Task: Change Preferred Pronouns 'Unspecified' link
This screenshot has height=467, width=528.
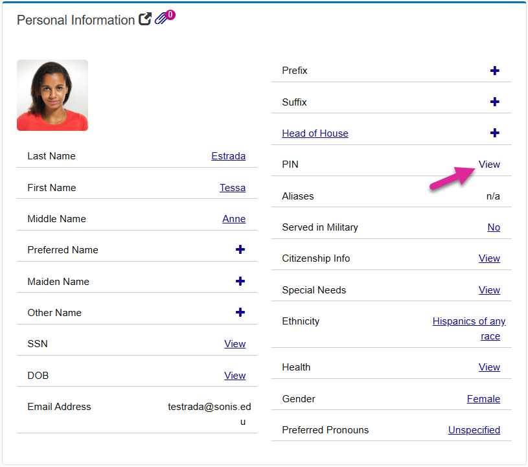Action: coord(474,430)
